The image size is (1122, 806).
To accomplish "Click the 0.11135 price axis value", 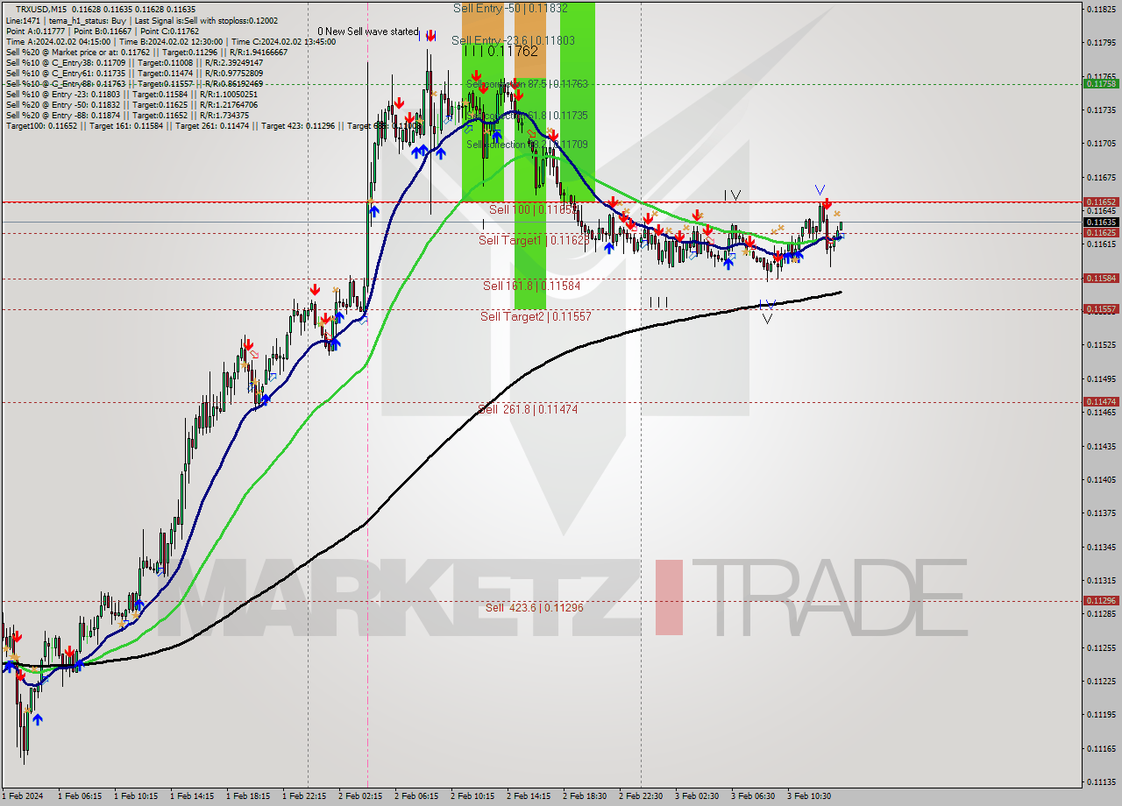I will point(1101,781).
